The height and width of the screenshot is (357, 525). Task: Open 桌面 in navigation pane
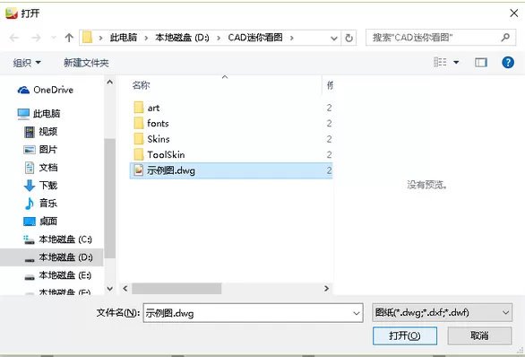[40, 222]
